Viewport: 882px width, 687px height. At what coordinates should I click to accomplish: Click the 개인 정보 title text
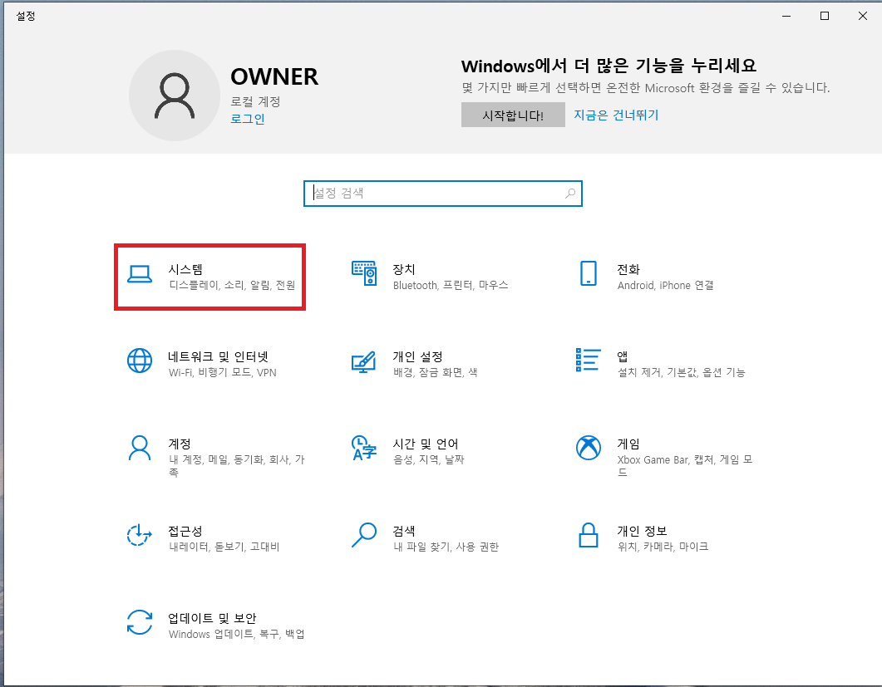(642, 531)
